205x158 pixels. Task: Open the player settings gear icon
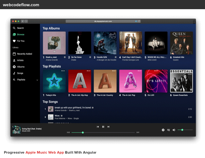(x=163, y=130)
